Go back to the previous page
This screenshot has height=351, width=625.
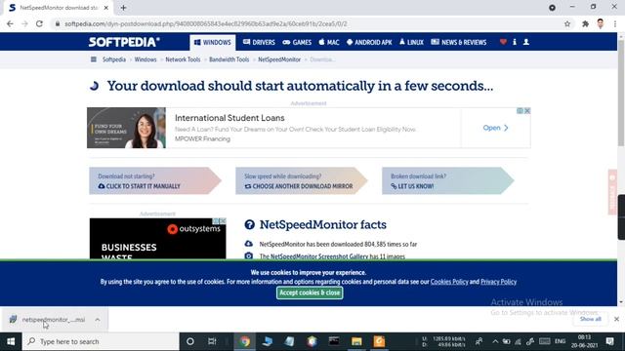pos(10,23)
